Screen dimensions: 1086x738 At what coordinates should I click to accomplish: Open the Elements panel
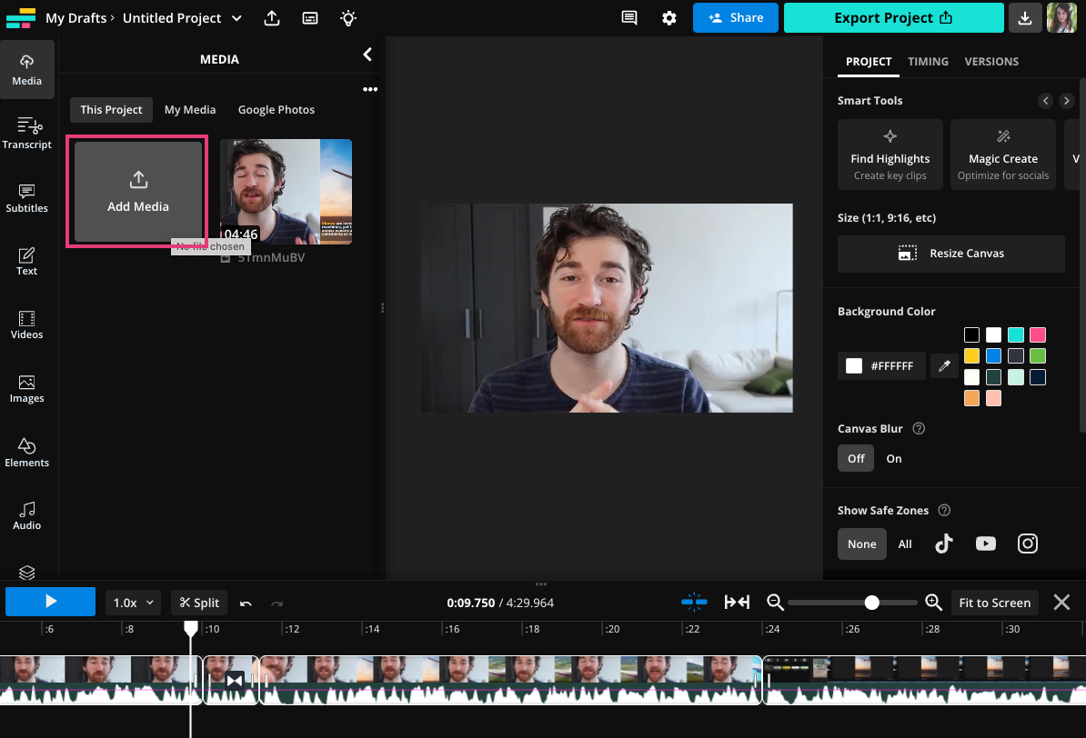click(26, 453)
